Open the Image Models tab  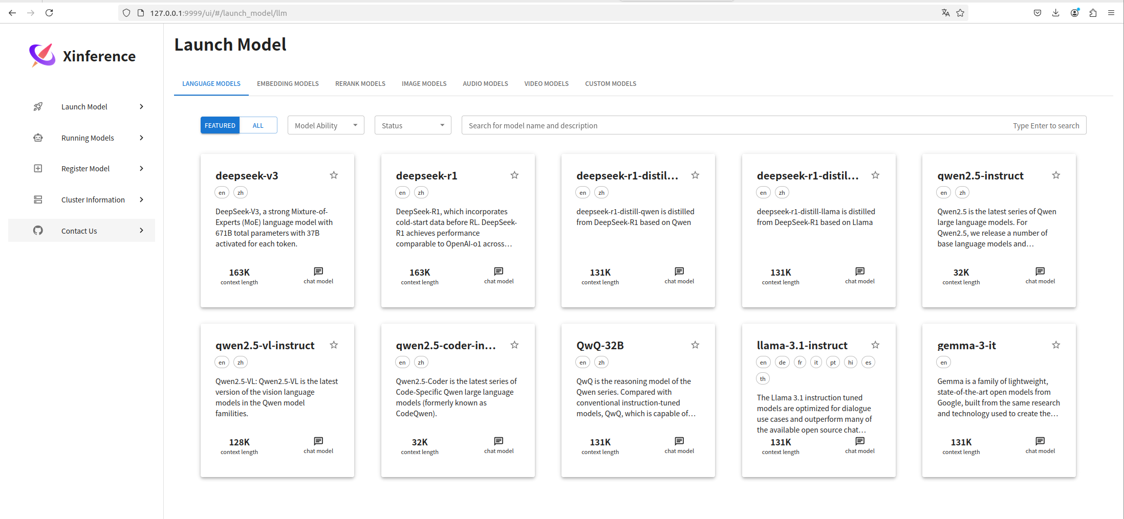click(424, 83)
